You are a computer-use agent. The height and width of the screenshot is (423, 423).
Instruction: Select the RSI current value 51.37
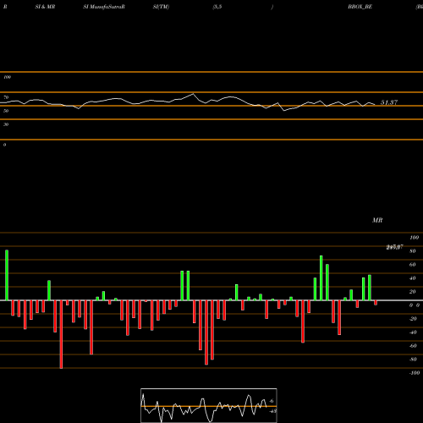389,102
